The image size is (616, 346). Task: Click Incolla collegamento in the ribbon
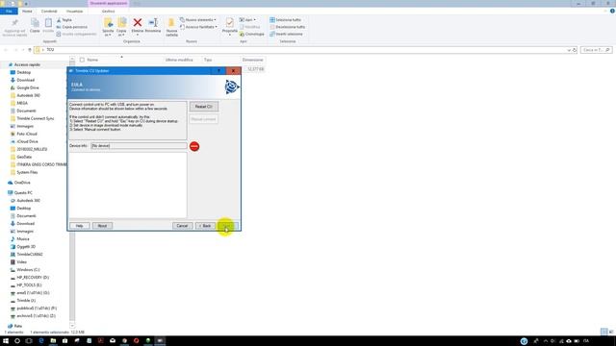[x=76, y=35]
